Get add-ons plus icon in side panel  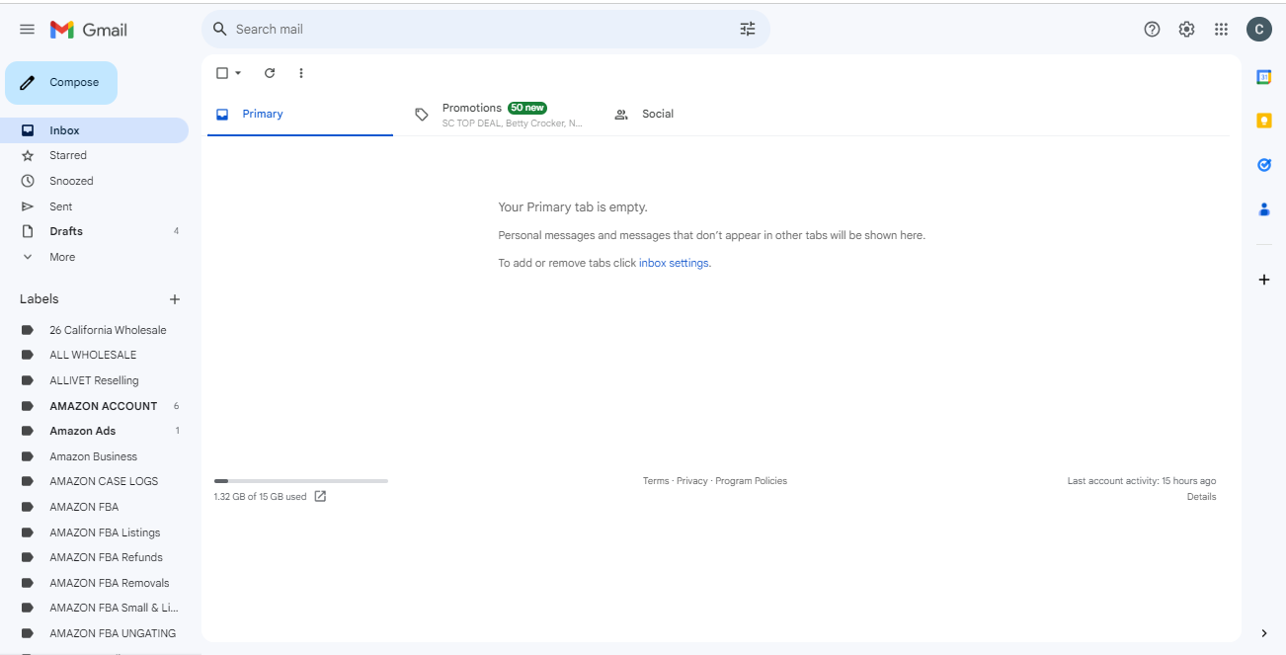tap(1263, 280)
